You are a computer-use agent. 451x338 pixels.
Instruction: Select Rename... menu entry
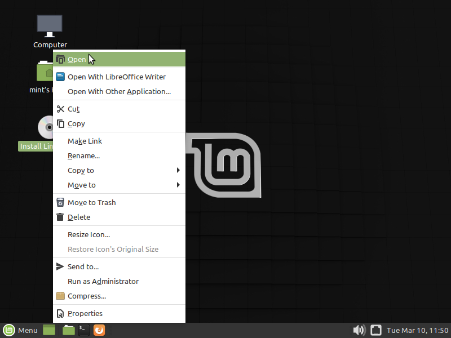[x=120, y=156]
